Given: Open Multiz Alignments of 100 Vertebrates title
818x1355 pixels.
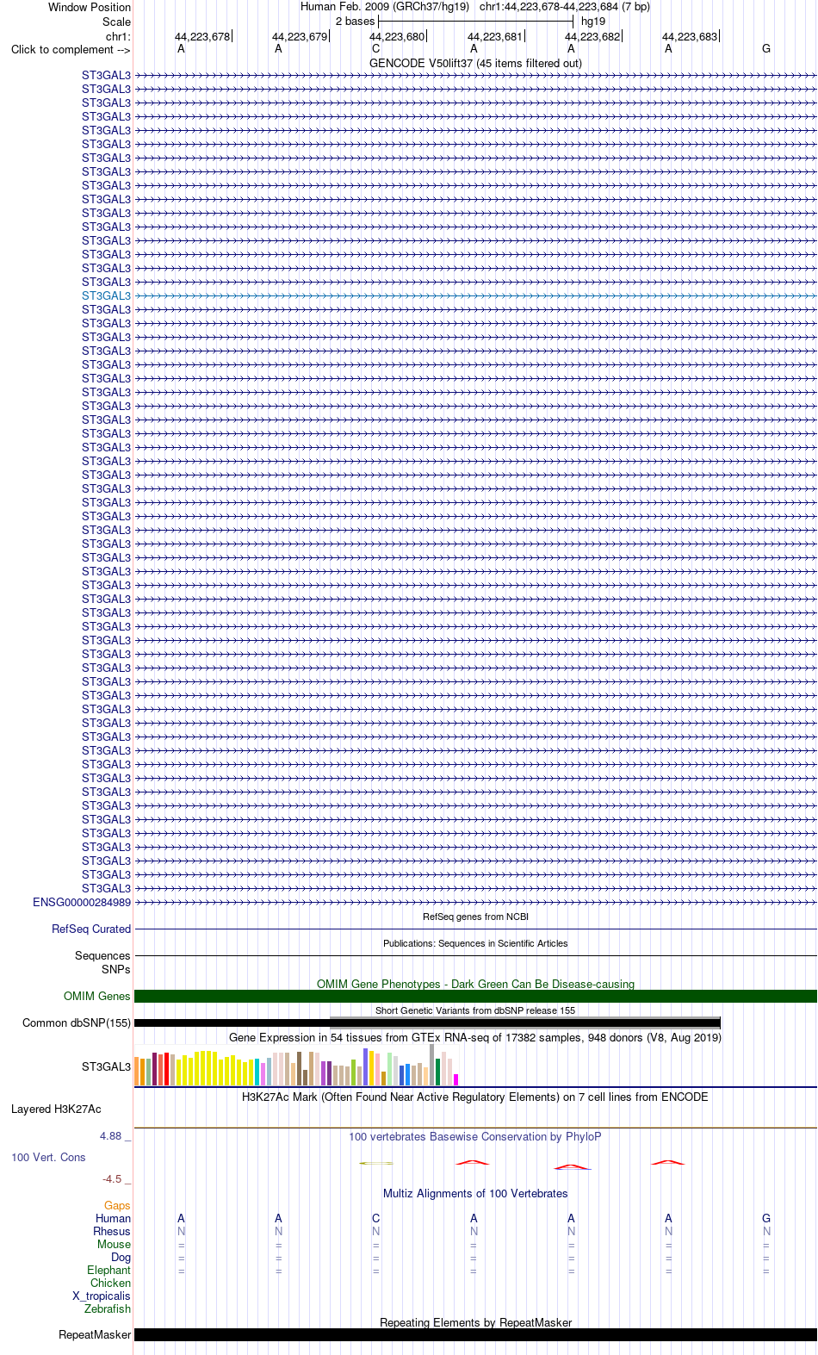Looking at the screenshot, I should [475, 1193].
